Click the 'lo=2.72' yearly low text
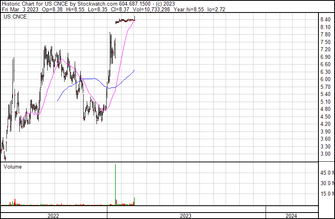Screen dimensions: 335x219 click(216, 9)
